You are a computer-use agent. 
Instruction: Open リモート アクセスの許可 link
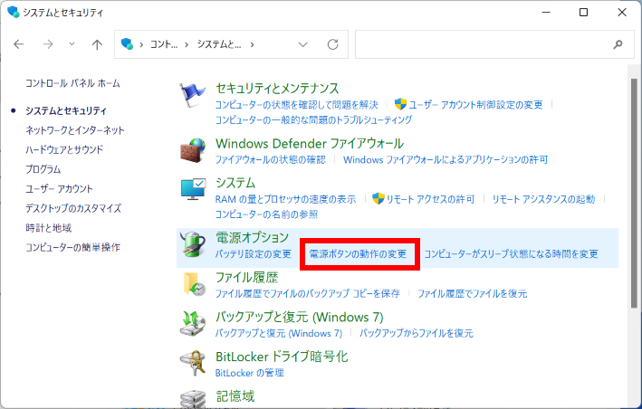tap(429, 199)
